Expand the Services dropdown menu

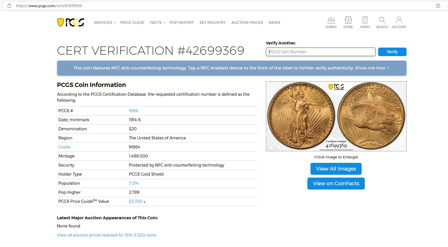click(105, 22)
